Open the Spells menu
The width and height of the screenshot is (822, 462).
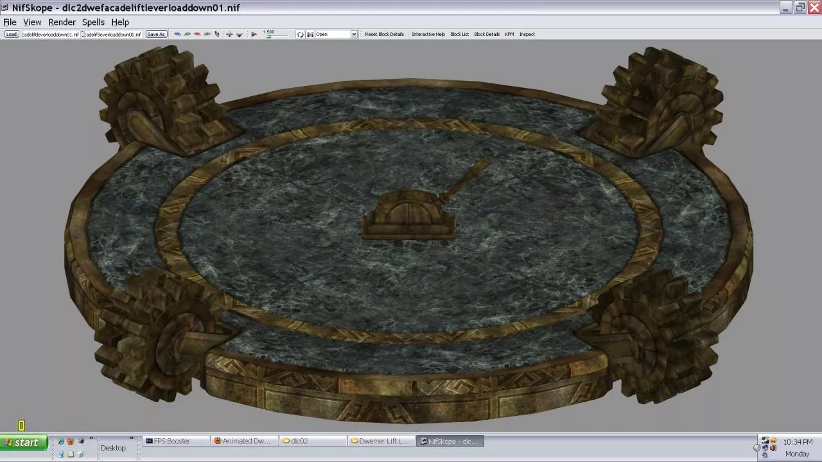coord(93,22)
